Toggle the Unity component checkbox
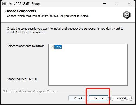136x105 pixels. [52, 47]
